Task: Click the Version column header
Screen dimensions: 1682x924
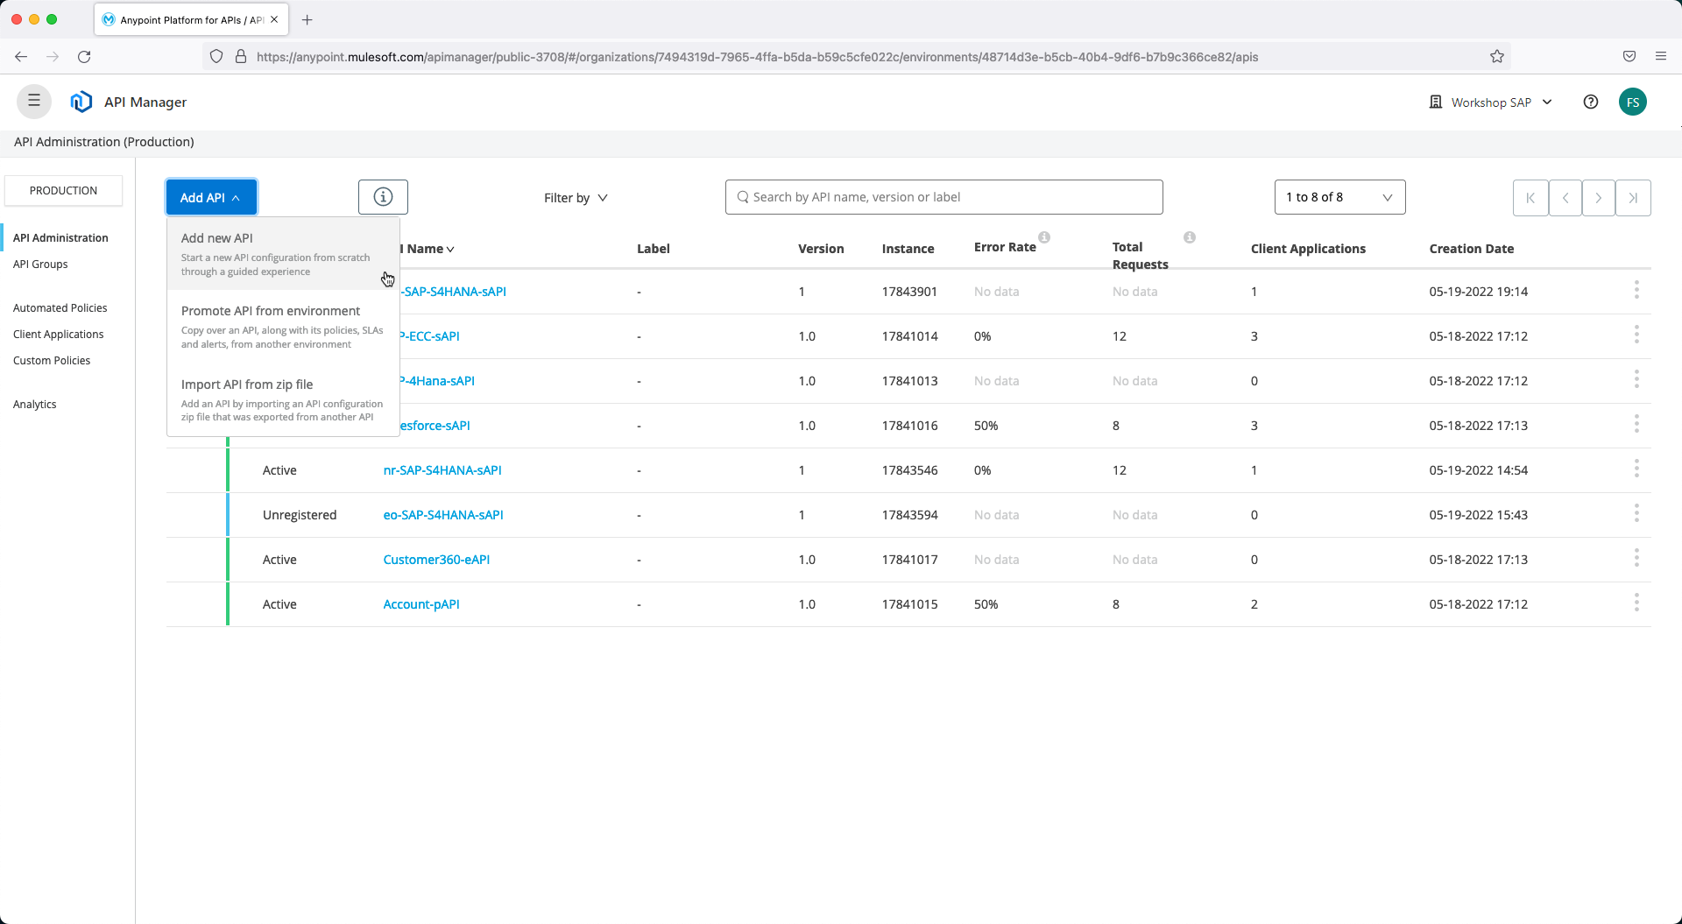Action: point(821,249)
